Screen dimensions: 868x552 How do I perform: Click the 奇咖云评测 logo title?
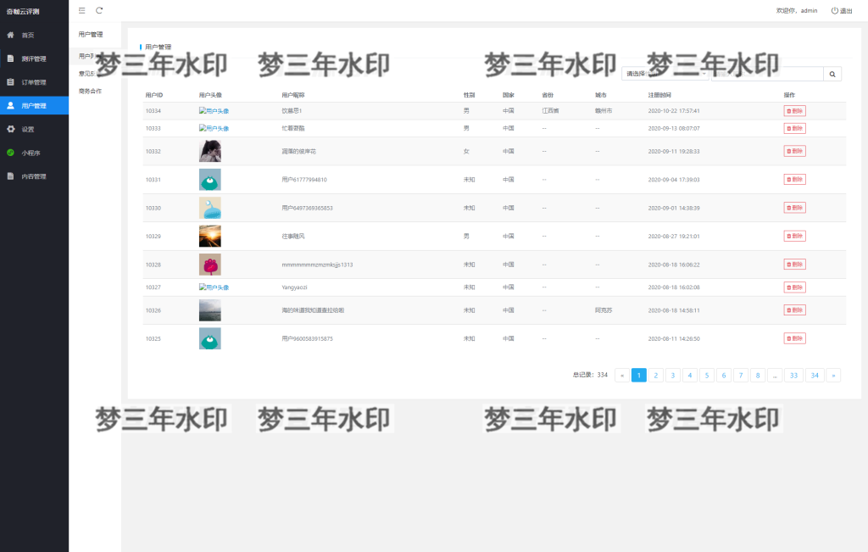(x=23, y=11)
